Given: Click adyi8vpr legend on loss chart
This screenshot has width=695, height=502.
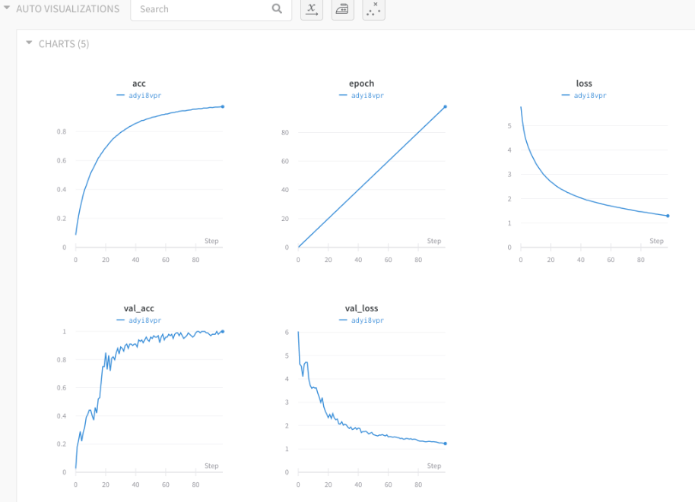Looking at the screenshot, I should click(590, 95).
